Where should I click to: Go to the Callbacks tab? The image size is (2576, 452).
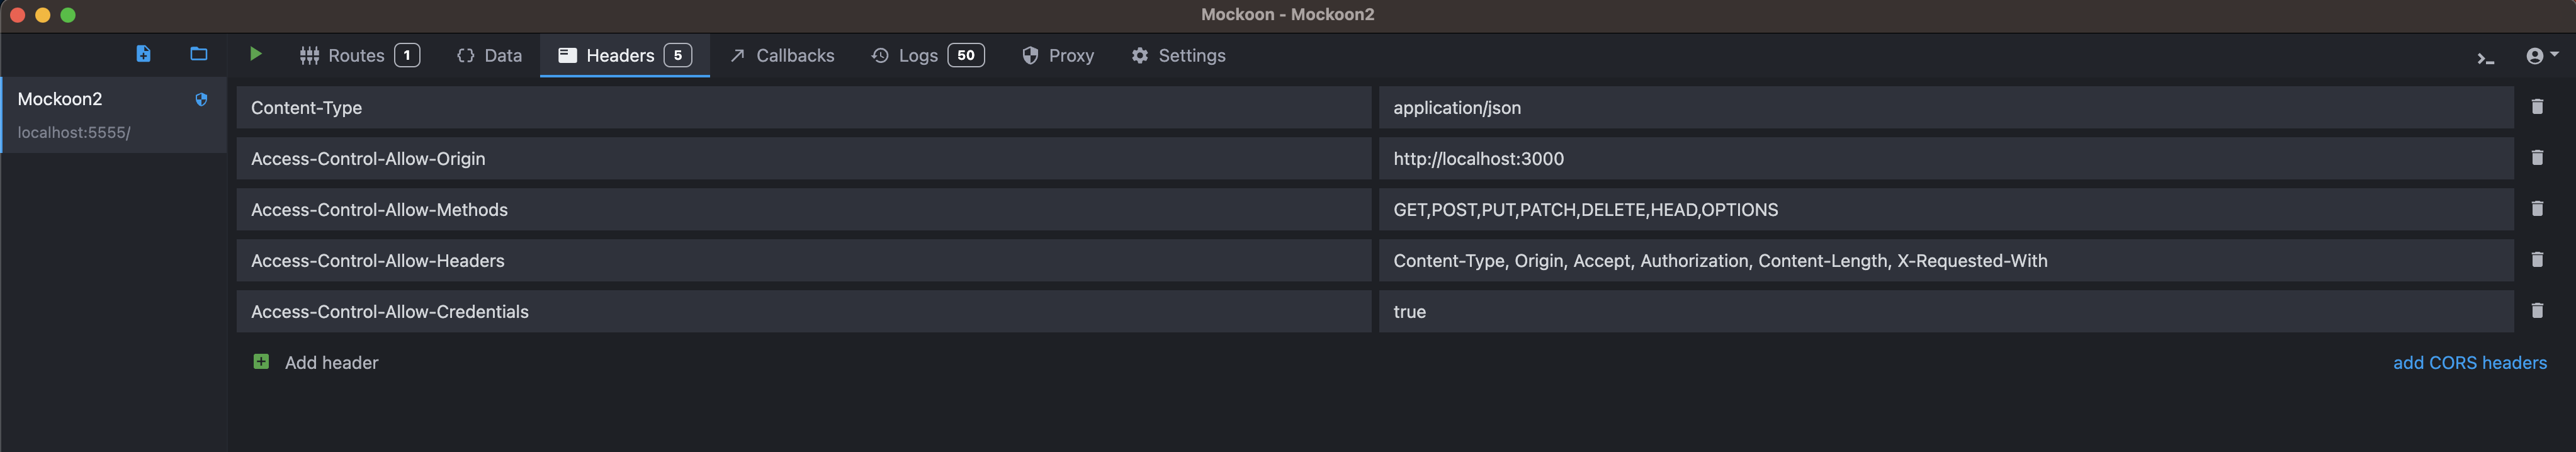point(782,55)
